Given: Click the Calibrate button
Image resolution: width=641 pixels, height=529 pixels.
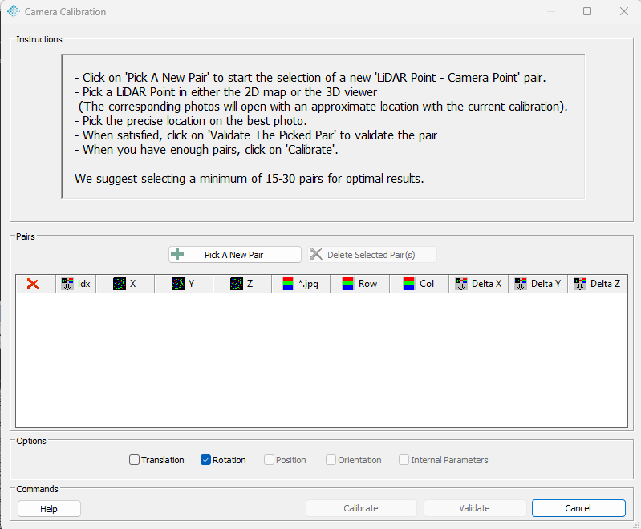Looking at the screenshot, I should pyautogui.click(x=361, y=508).
